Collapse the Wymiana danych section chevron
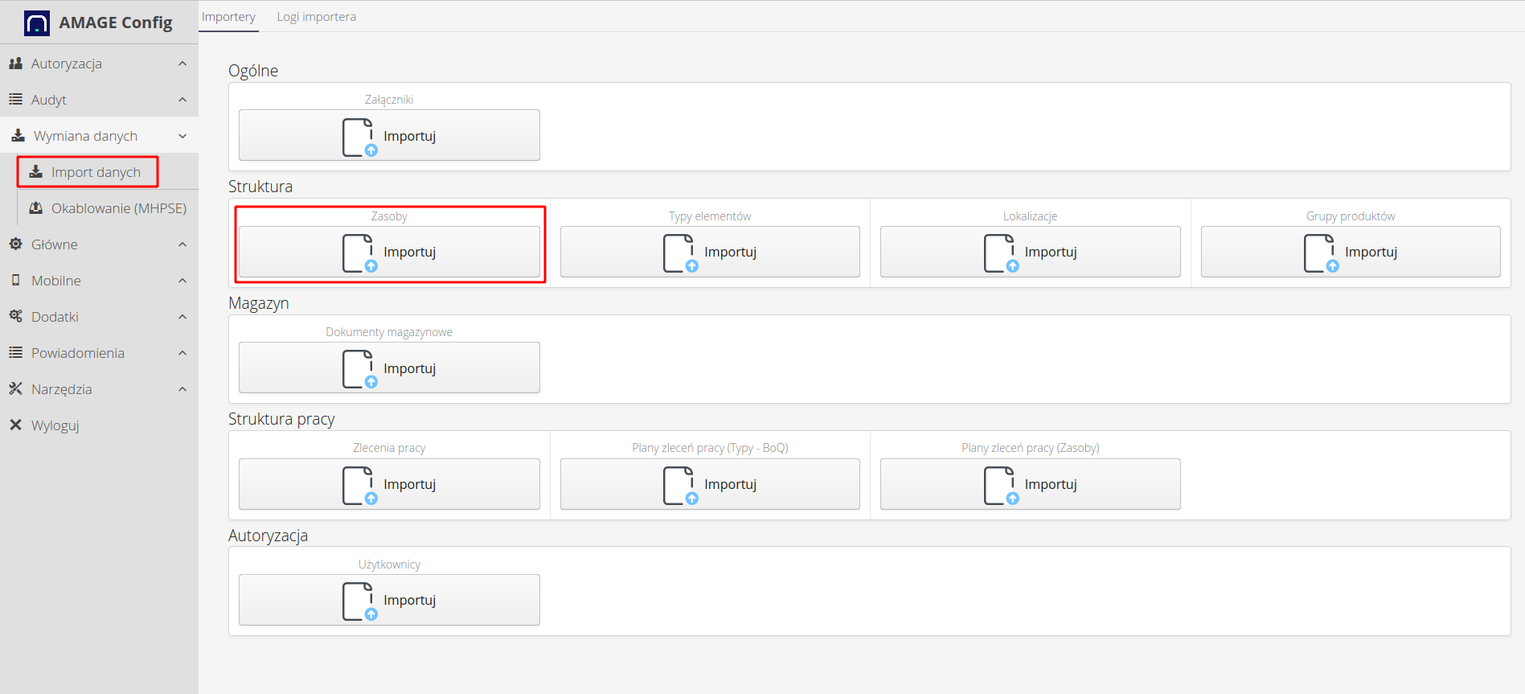This screenshot has width=1525, height=694. pos(182,136)
